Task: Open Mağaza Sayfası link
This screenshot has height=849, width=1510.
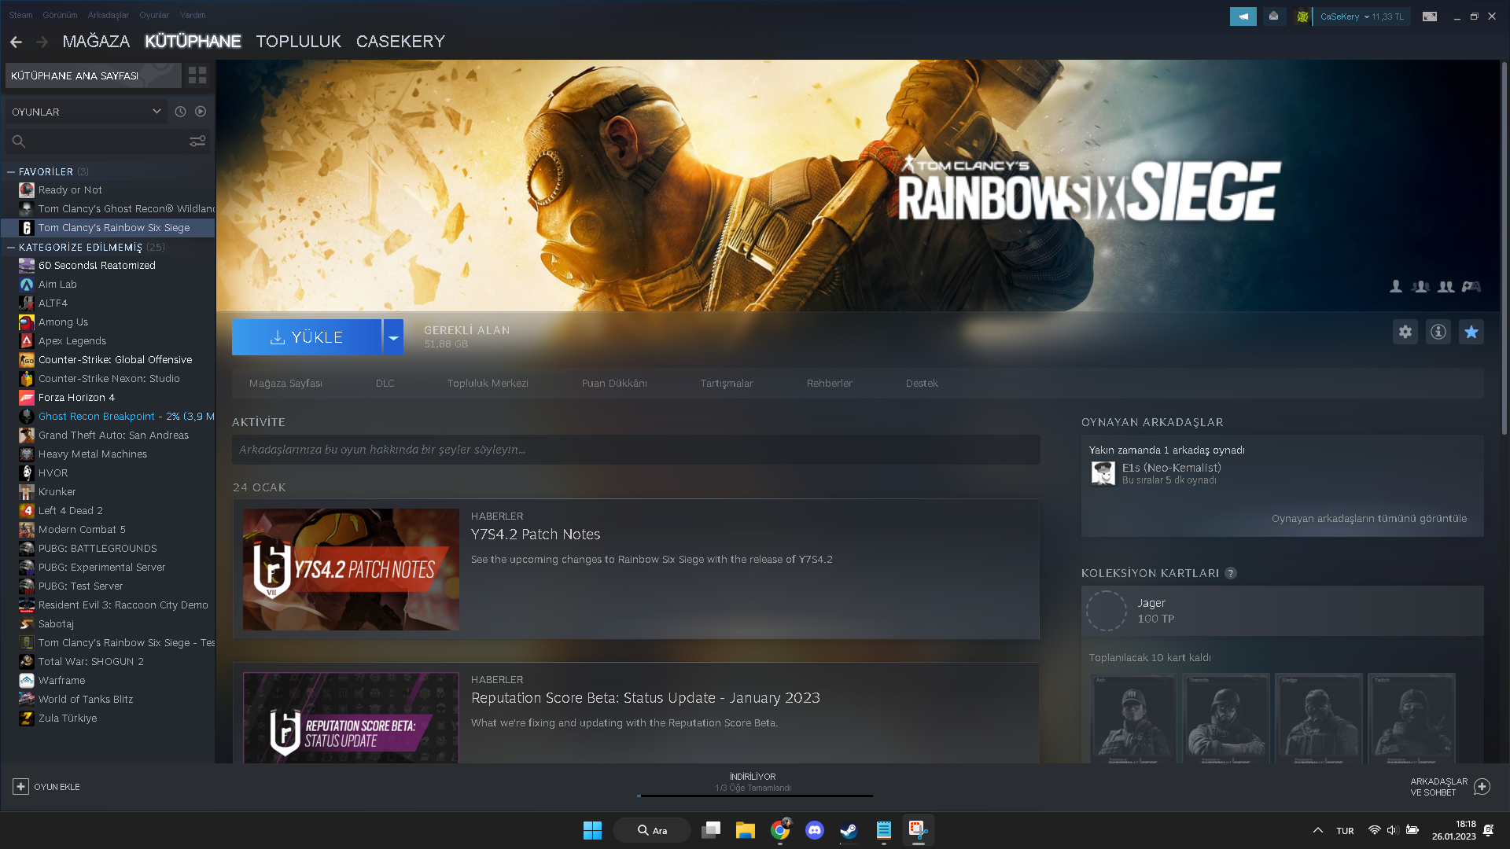Action: 285,384
